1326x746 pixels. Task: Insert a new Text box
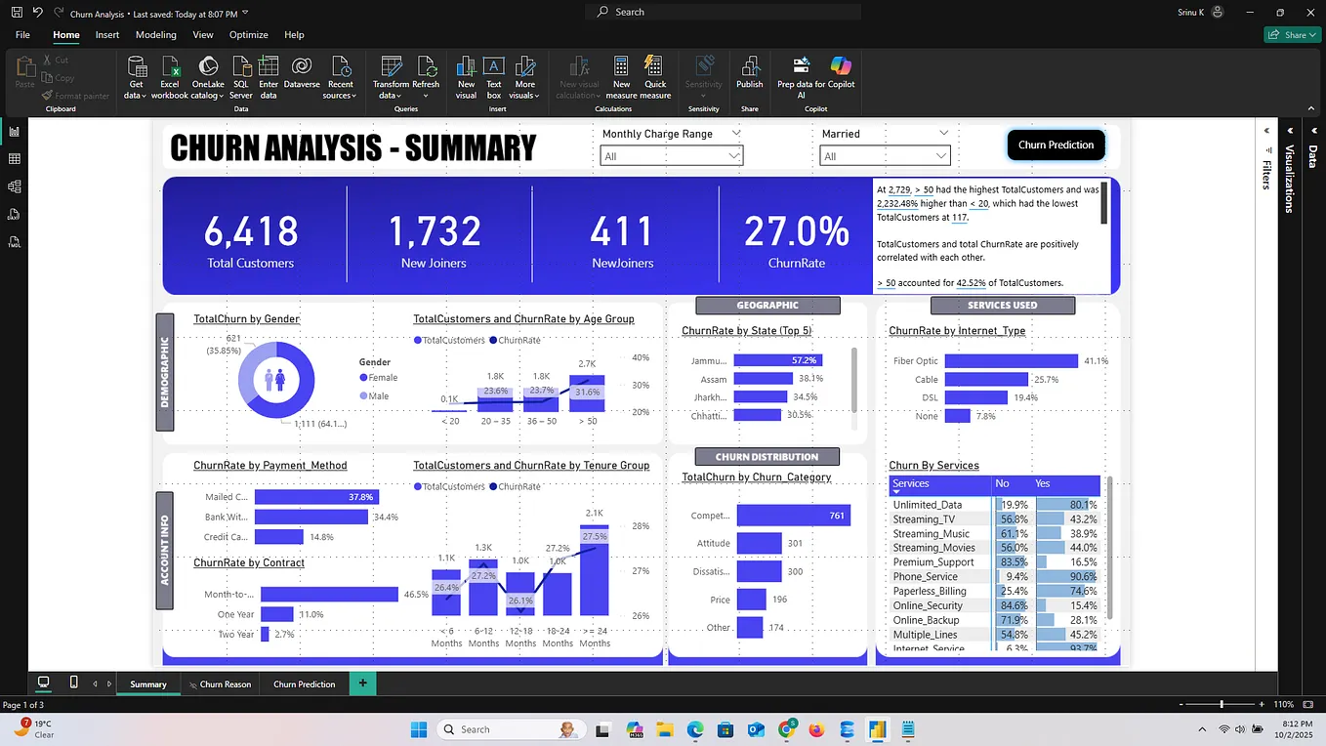point(493,78)
